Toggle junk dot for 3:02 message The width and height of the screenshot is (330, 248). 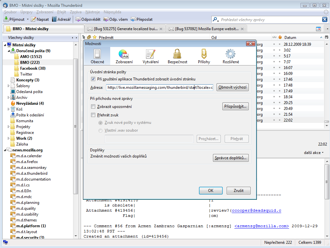[280, 50]
